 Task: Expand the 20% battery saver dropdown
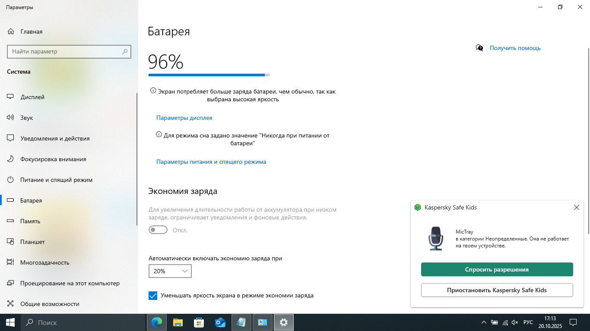pos(170,271)
